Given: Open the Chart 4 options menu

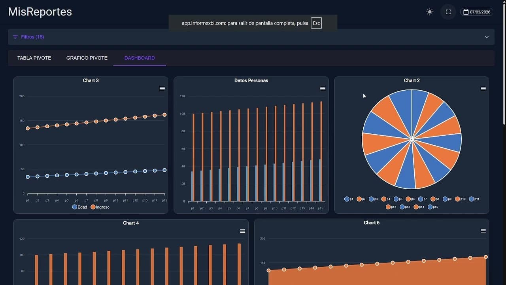Looking at the screenshot, I should [x=242, y=231].
